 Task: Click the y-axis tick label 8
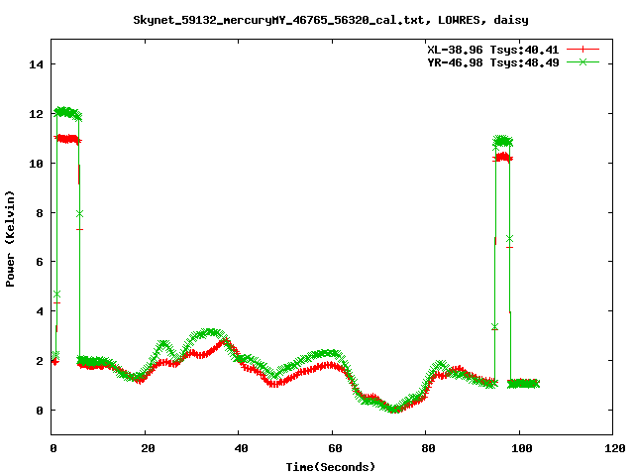tap(40, 213)
